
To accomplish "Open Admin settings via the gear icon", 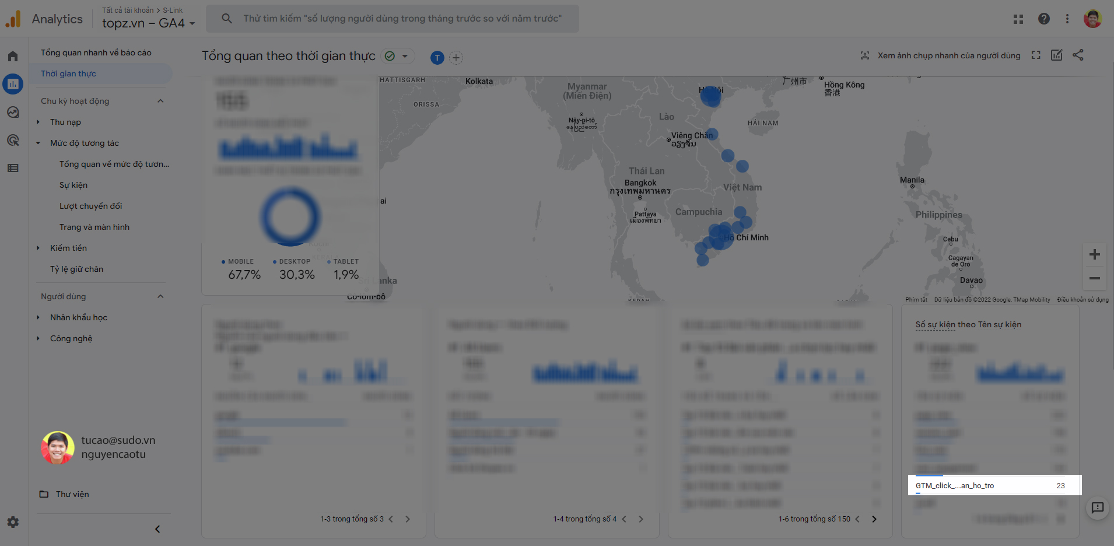I will pyautogui.click(x=13, y=522).
